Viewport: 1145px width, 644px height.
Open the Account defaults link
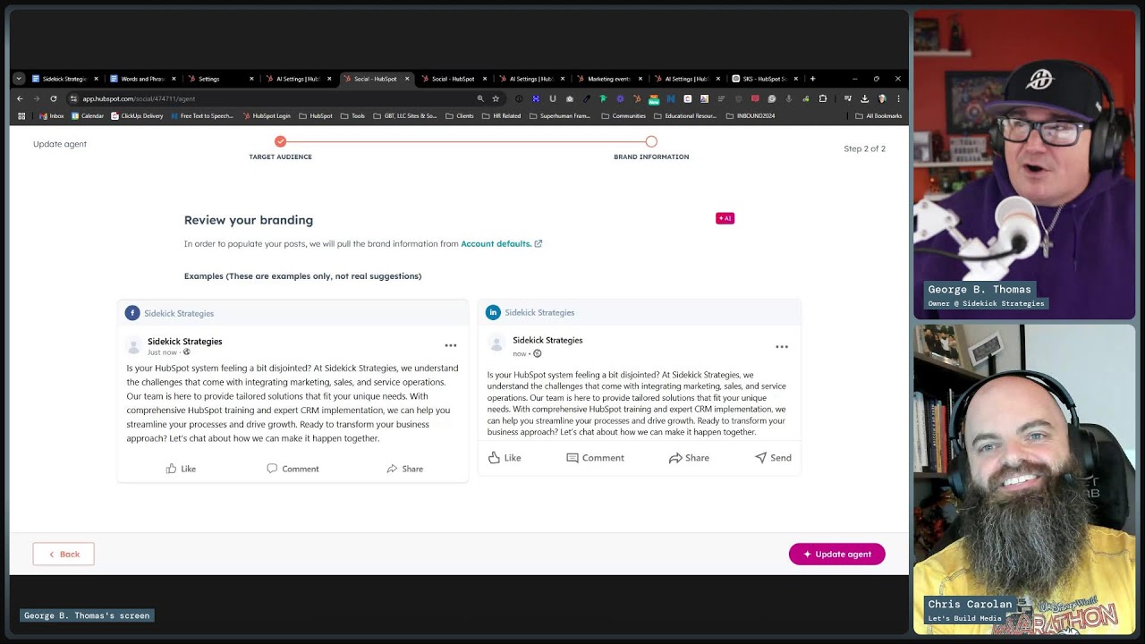[x=496, y=244]
